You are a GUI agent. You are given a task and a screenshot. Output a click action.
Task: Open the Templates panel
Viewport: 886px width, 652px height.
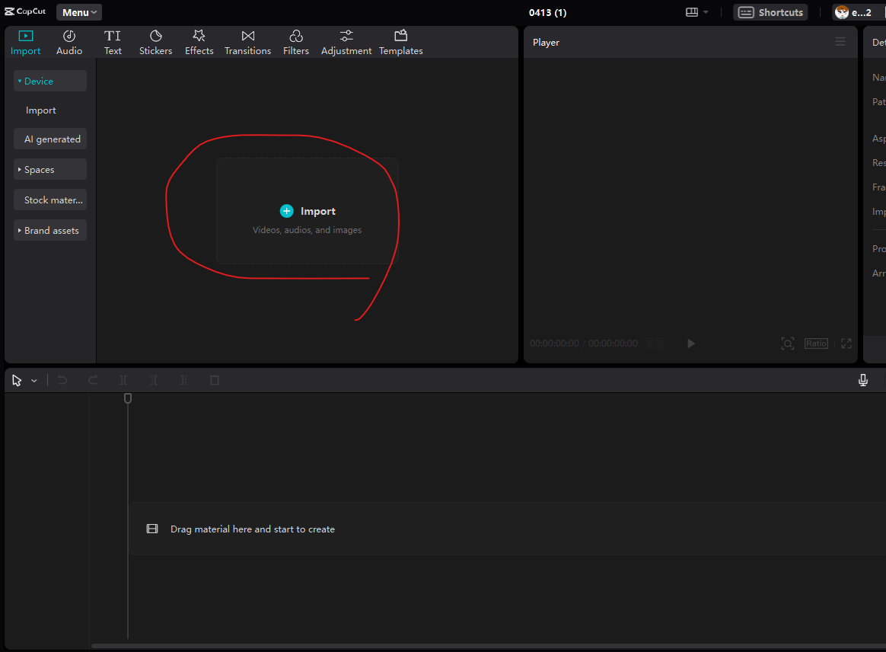(400, 43)
